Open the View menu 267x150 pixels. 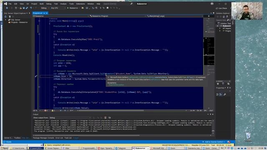click(22, 4)
